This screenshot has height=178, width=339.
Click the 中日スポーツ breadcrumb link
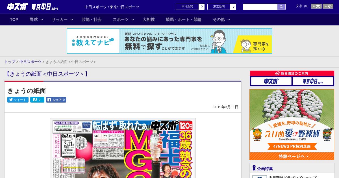click(x=31, y=62)
